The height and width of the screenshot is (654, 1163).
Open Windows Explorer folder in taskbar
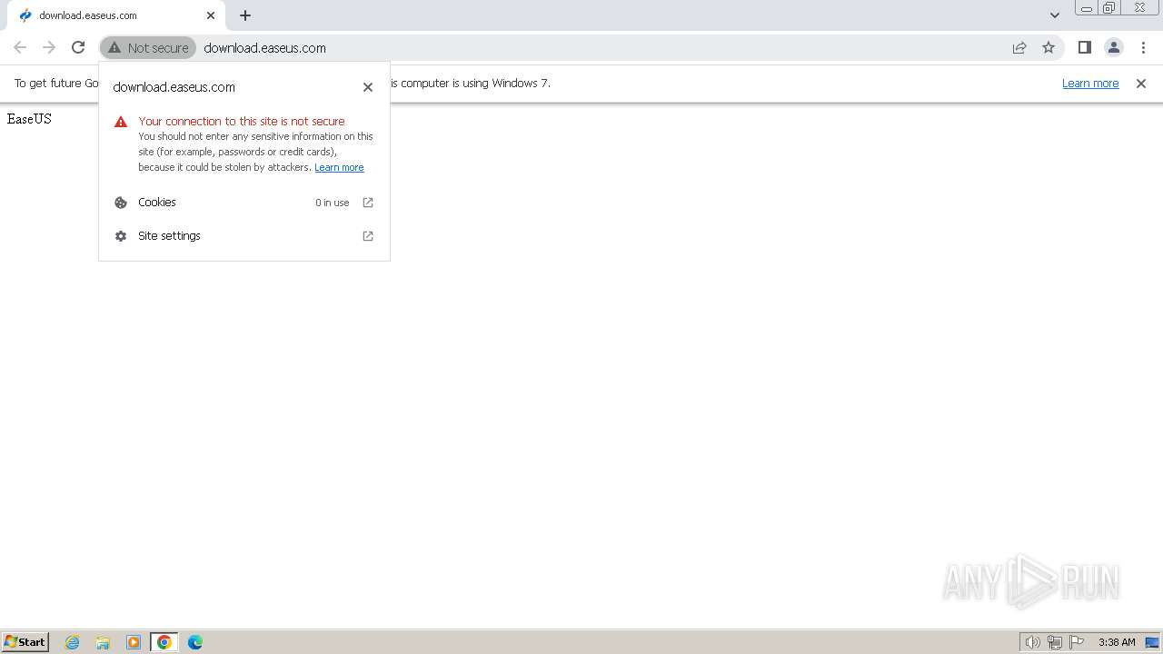pyautogui.click(x=103, y=642)
